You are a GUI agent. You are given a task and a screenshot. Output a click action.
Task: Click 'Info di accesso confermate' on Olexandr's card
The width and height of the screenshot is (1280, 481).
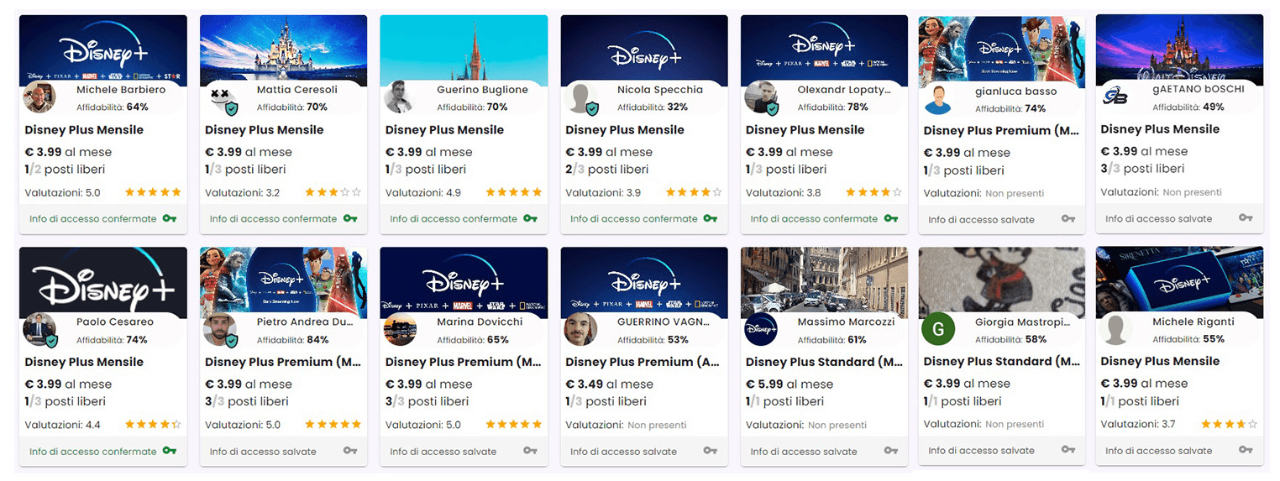(814, 219)
